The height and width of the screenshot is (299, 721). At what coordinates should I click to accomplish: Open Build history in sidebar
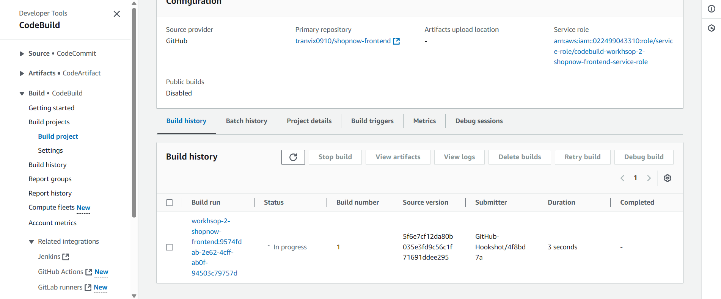point(47,165)
